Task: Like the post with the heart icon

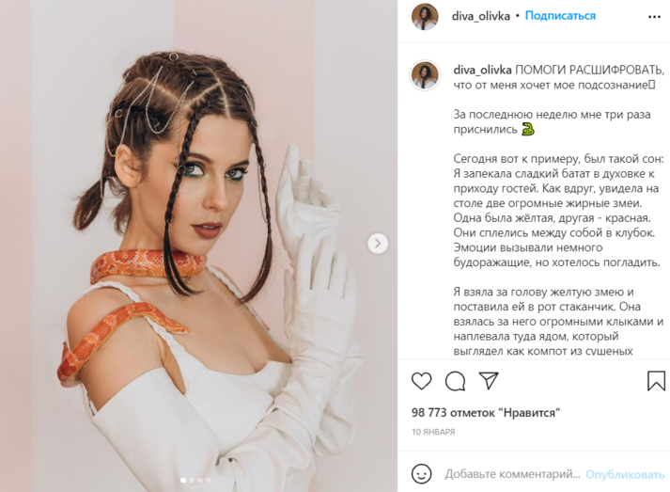Action: pyautogui.click(x=421, y=380)
